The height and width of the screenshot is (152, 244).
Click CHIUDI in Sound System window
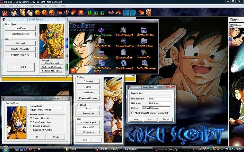[21, 67]
